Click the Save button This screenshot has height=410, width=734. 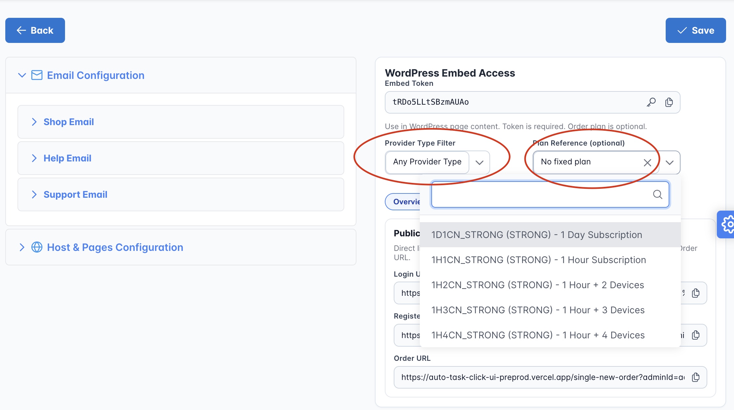tap(696, 30)
